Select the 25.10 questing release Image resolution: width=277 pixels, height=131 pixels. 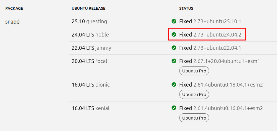[89, 21]
